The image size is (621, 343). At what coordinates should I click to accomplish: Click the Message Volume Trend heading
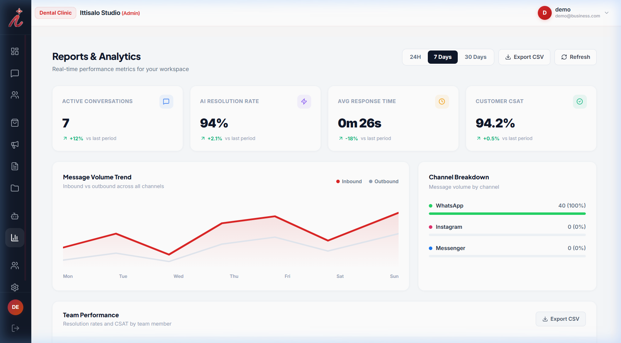pyautogui.click(x=97, y=177)
